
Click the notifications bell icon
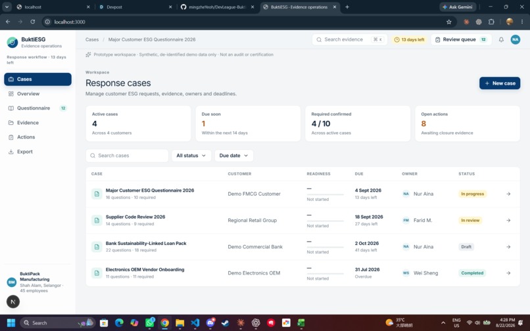coord(501,39)
